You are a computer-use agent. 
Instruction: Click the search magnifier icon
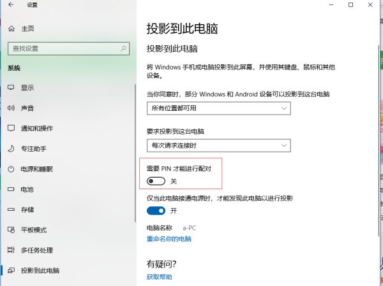[123, 48]
